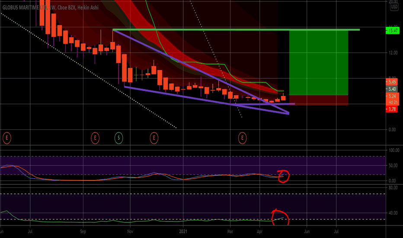The image size is (403, 238).
Task: Open the earnings E marker just after Mar
Action: click(242, 138)
